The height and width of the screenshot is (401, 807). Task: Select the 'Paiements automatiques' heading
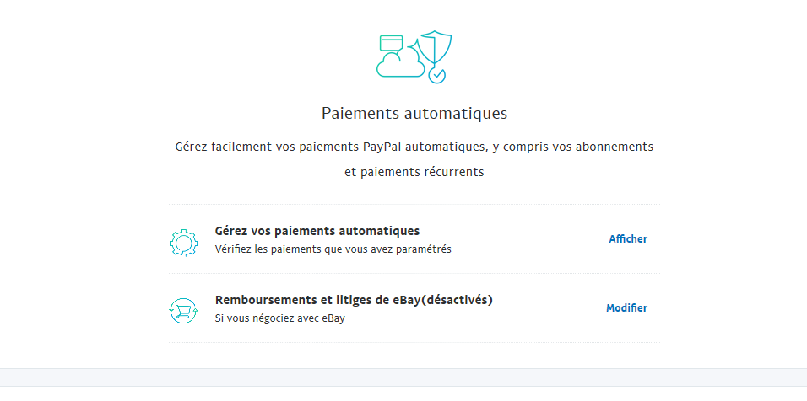tap(414, 113)
